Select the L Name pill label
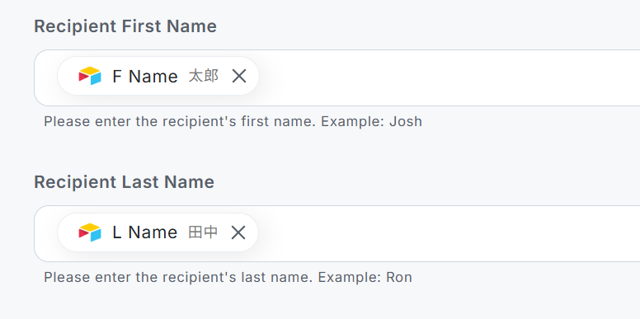The image size is (640, 319). [x=145, y=232]
